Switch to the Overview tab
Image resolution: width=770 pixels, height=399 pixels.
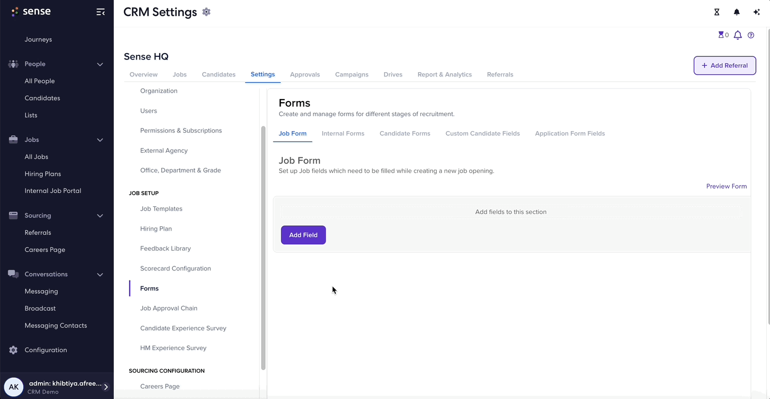[x=143, y=74]
